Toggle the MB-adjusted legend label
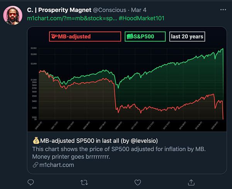The height and width of the screenshot is (189, 232). tap(85, 36)
